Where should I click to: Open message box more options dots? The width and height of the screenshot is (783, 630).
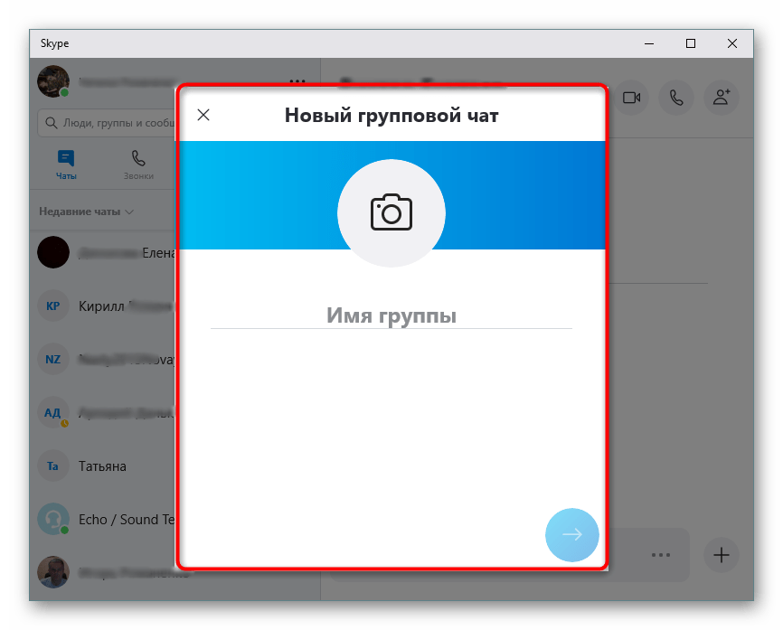coord(661,555)
